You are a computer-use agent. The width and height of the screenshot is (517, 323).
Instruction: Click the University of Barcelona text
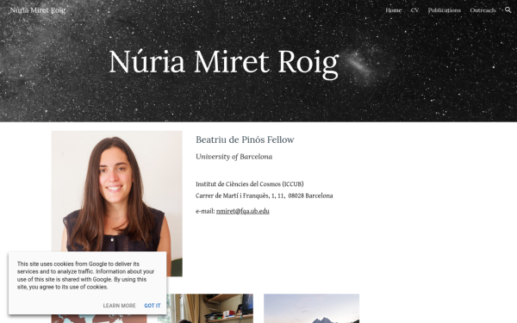234,157
